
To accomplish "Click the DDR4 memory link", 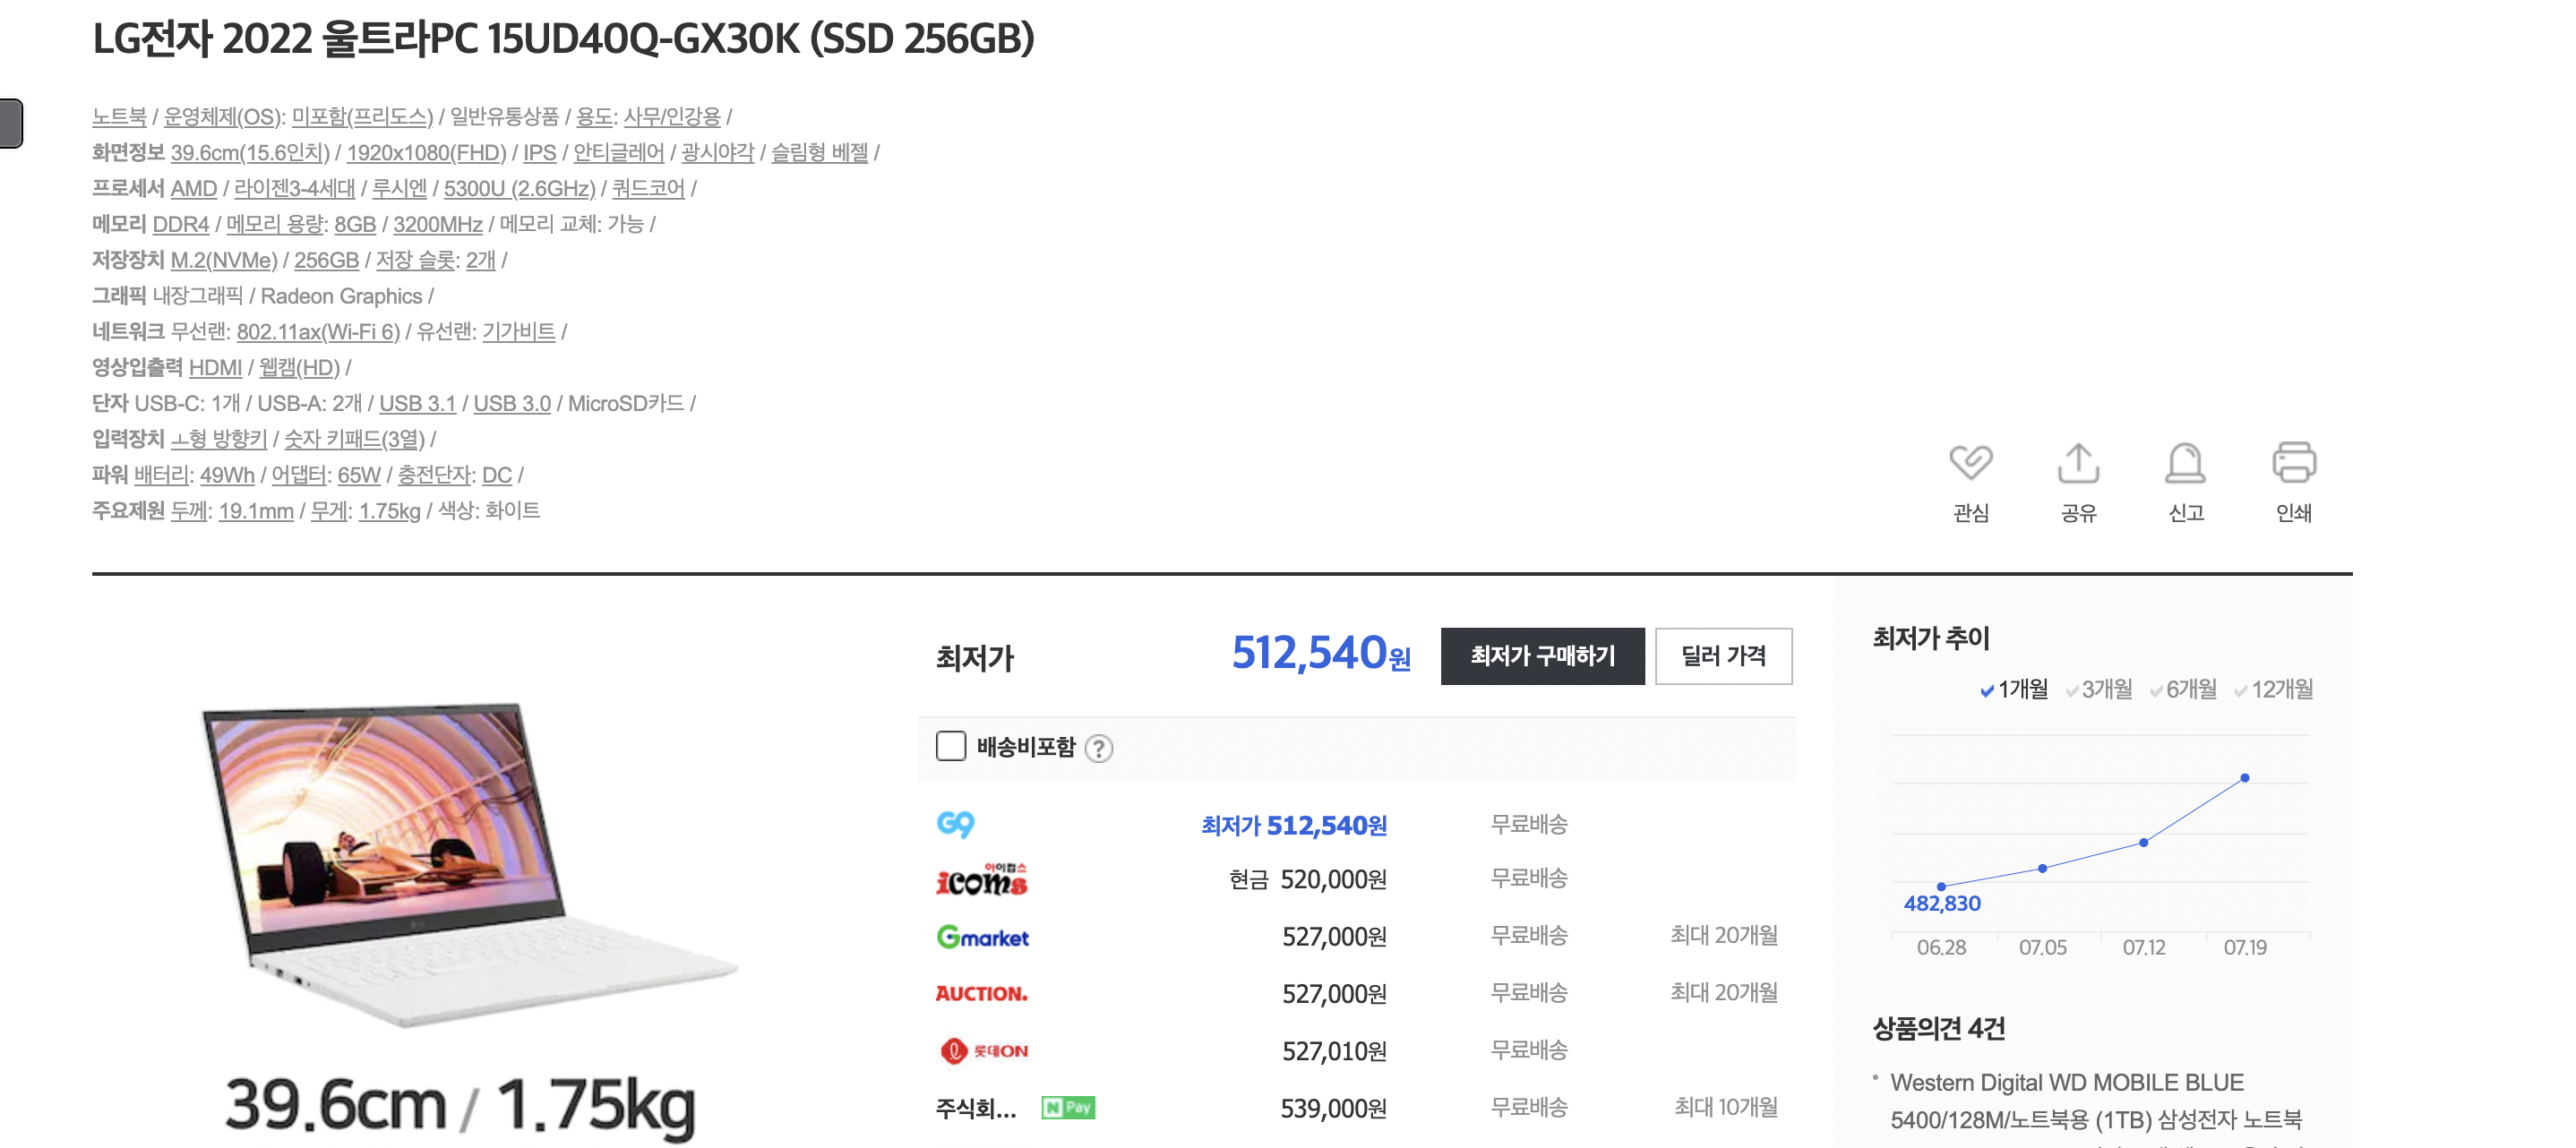I will (x=181, y=224).
